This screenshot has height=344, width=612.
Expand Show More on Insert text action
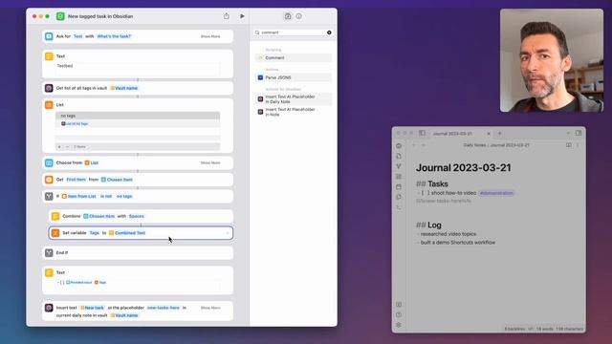pyautogui.click(x=210, y=308)
